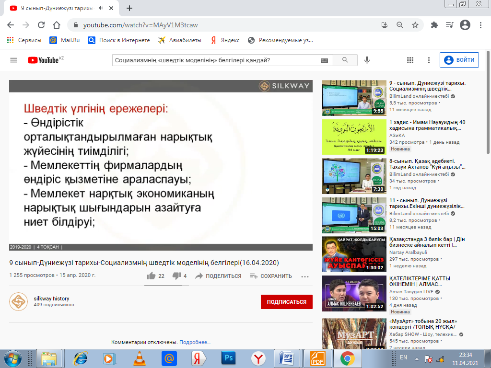Open a new browser tab

129,8
